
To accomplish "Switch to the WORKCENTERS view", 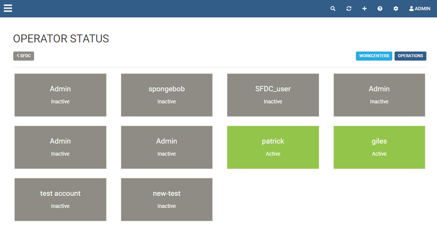I will click(374, 56).
